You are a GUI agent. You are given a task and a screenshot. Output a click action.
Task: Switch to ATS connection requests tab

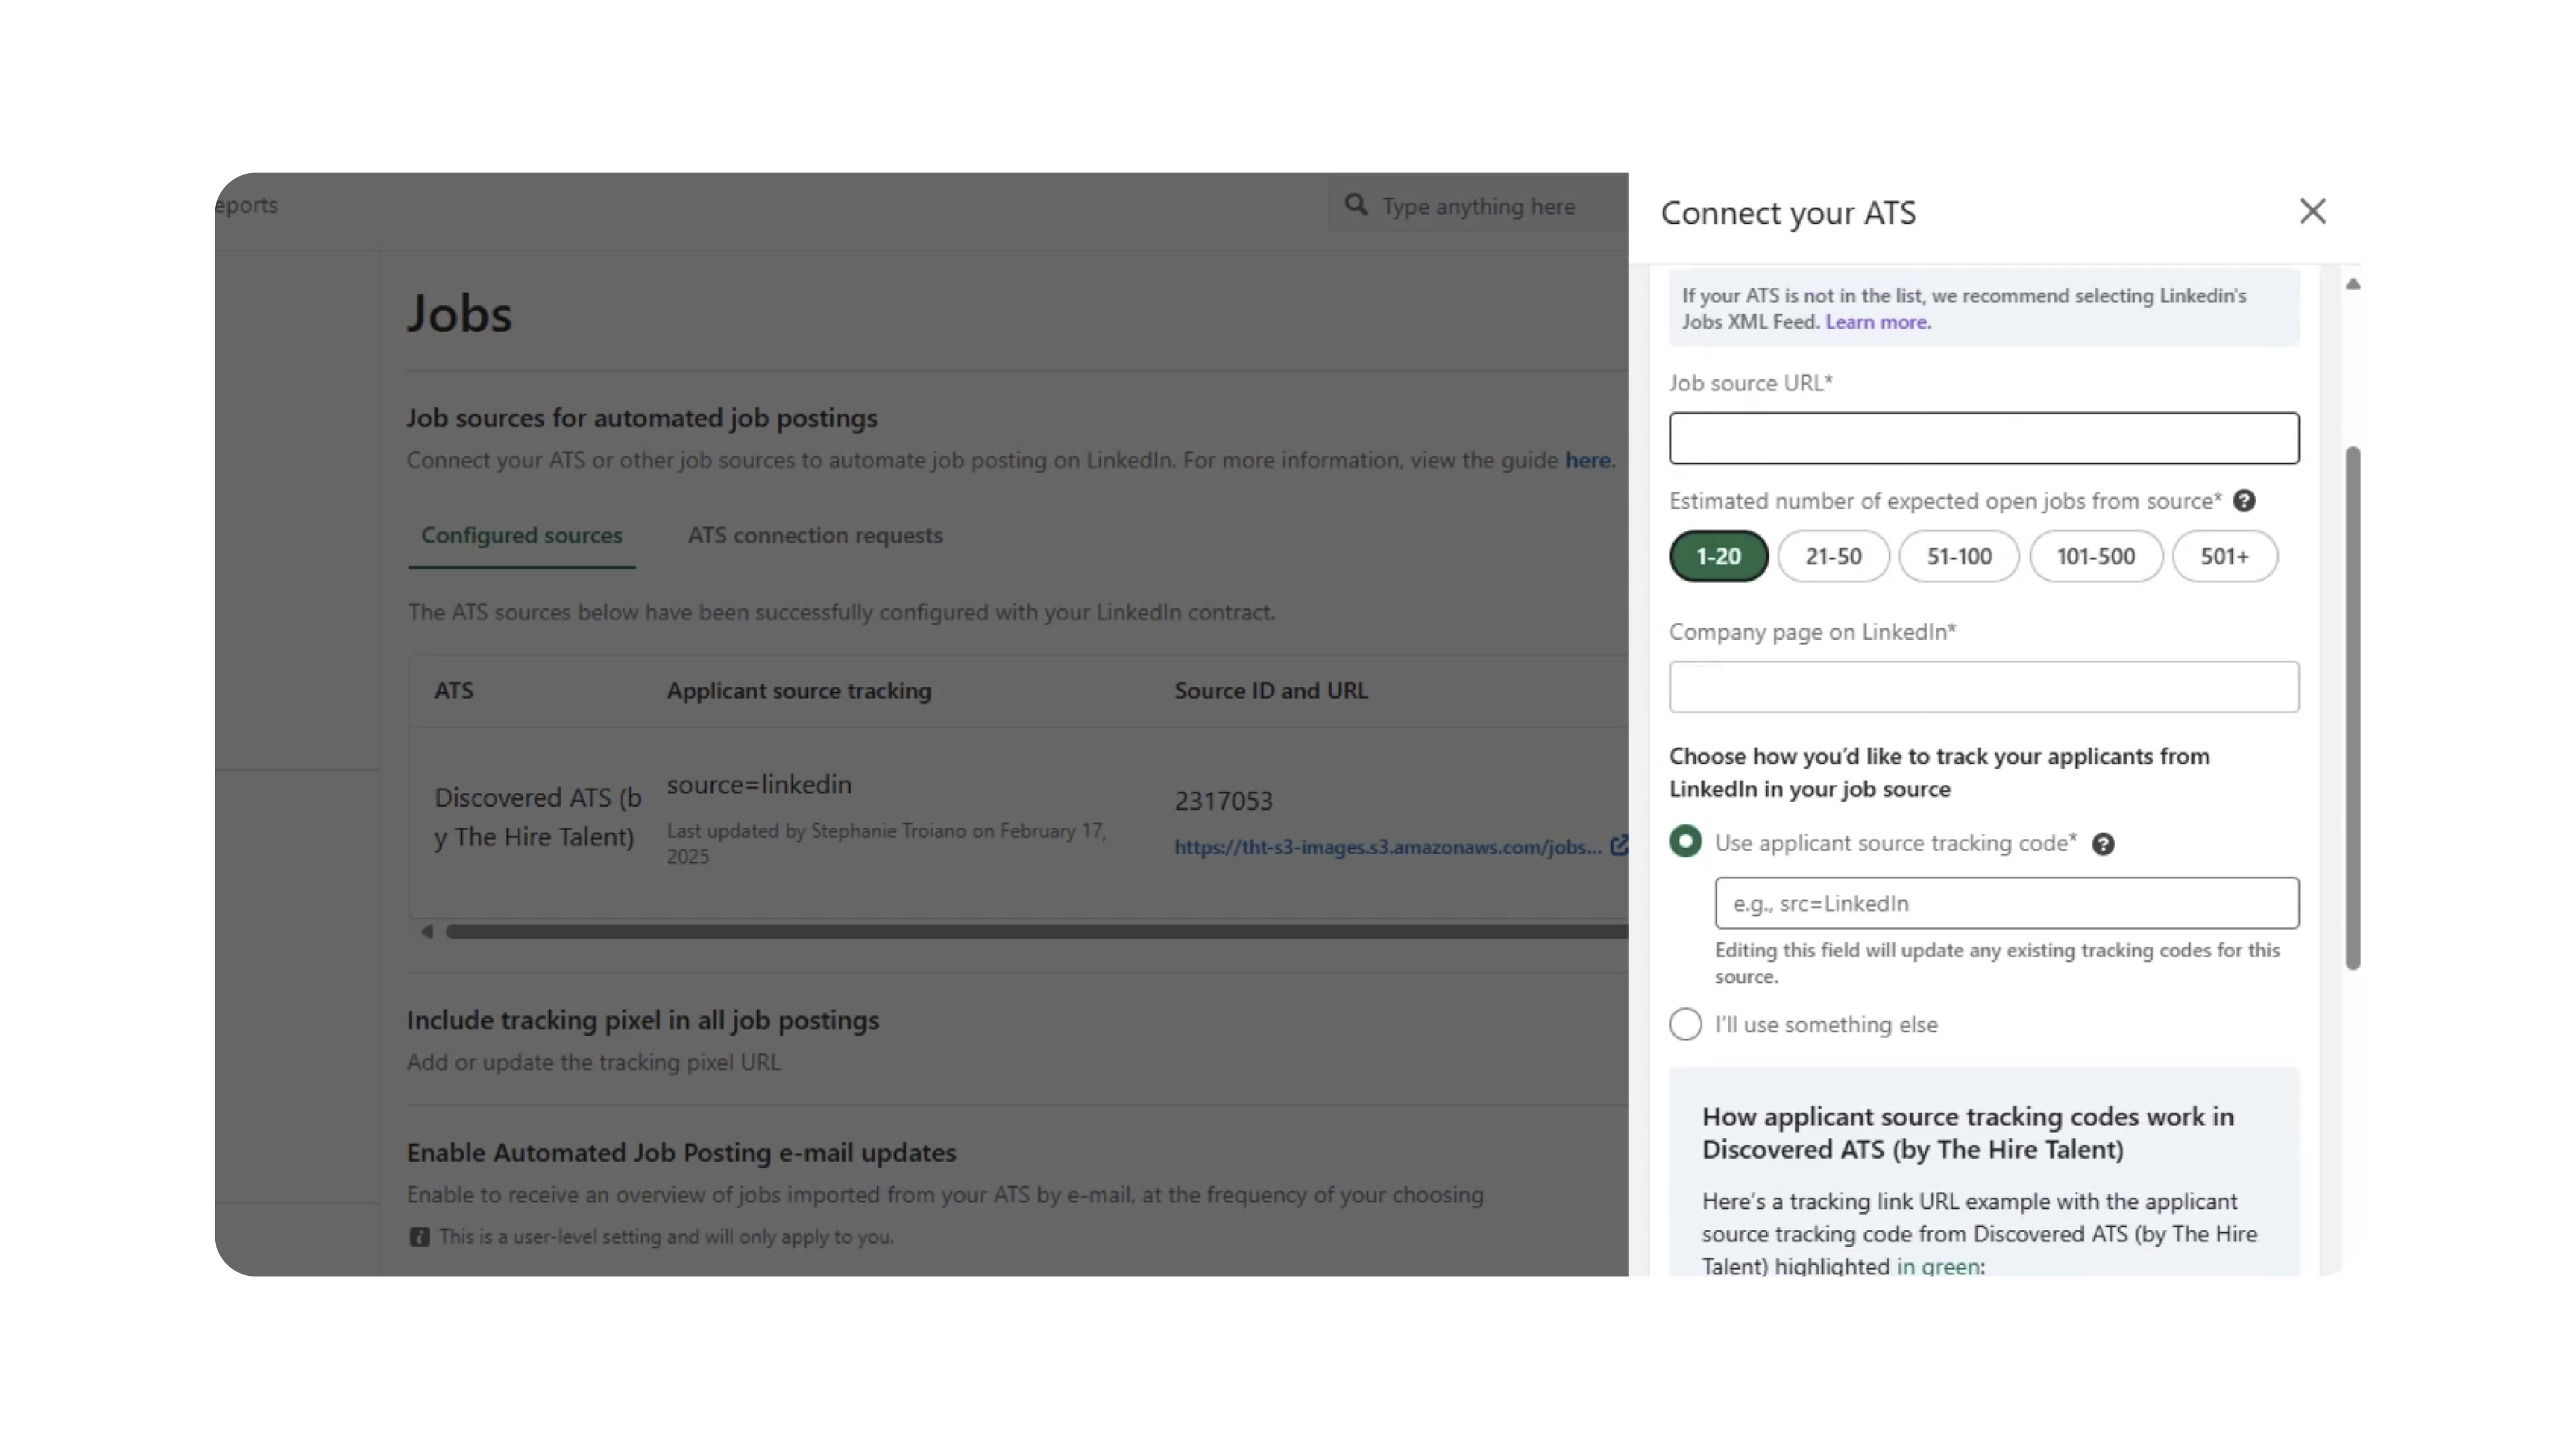814,535
